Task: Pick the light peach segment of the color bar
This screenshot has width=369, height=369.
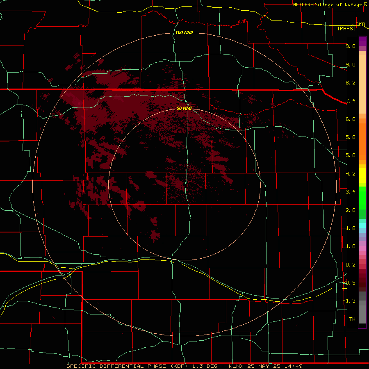Action: point(362,84)
